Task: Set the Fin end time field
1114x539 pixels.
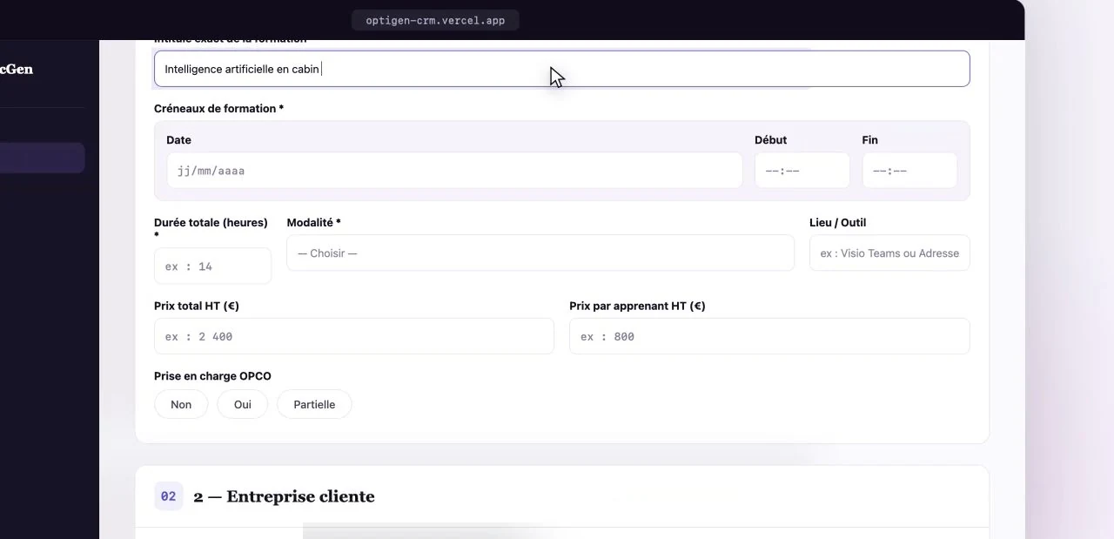Action: coord(909,171)
